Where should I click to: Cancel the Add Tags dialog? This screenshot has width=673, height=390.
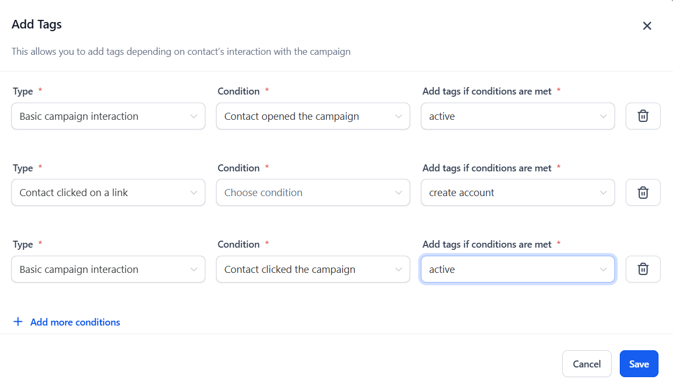(587, 364)
